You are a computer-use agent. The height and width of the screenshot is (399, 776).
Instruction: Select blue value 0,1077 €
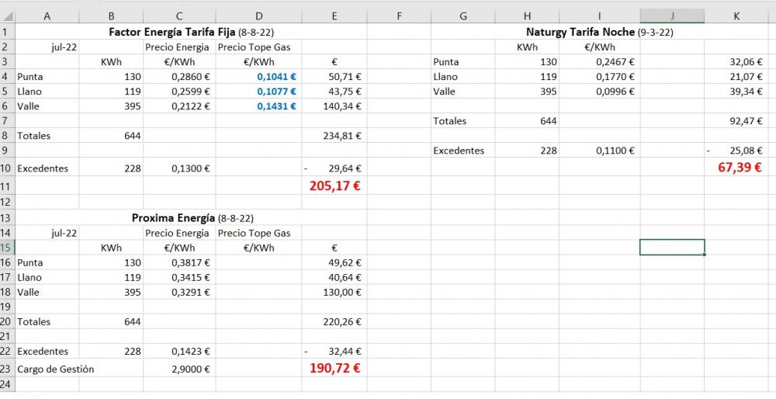tap(276, 92)
